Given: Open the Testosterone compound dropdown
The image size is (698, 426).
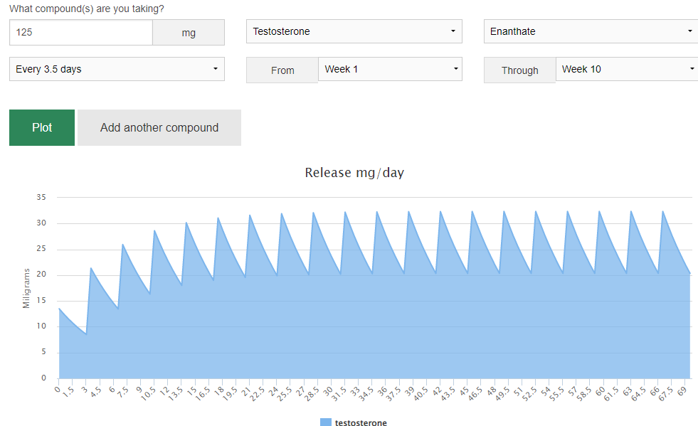Looking at the screenshot, I should [354, 31].
